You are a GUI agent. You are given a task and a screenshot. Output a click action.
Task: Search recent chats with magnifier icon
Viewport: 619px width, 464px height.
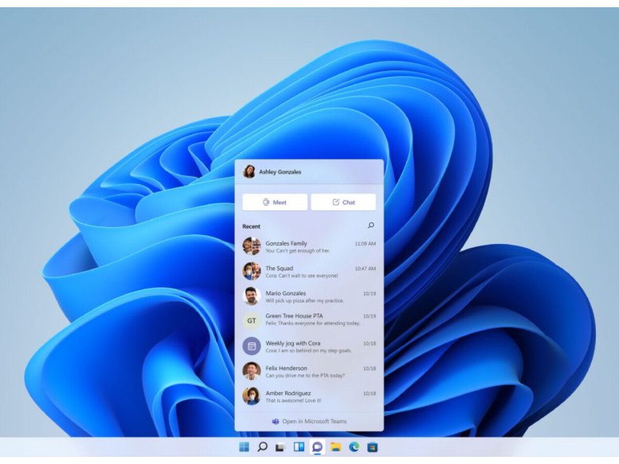(x=371, y=225)
